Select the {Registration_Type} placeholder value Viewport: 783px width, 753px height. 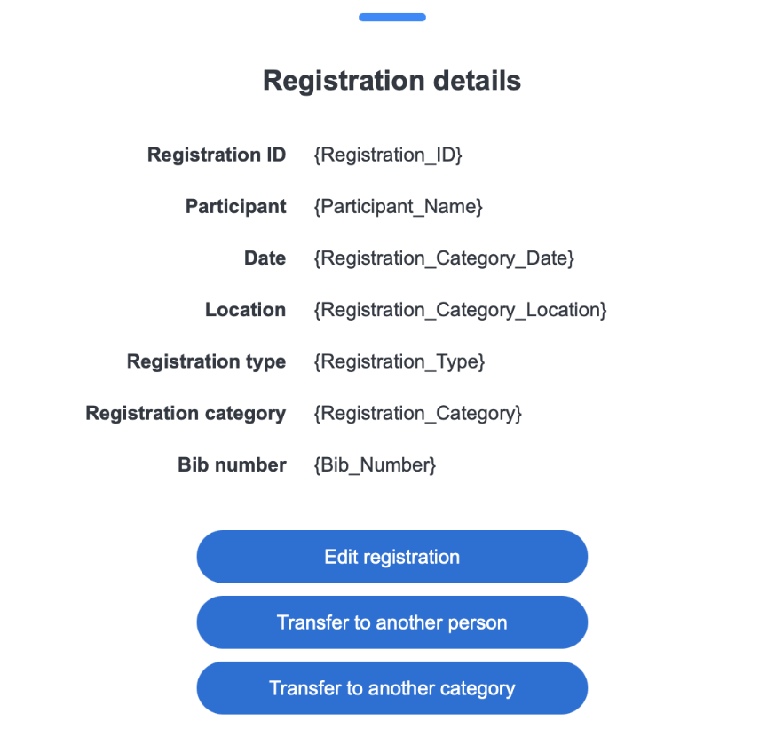coord(399,361)
